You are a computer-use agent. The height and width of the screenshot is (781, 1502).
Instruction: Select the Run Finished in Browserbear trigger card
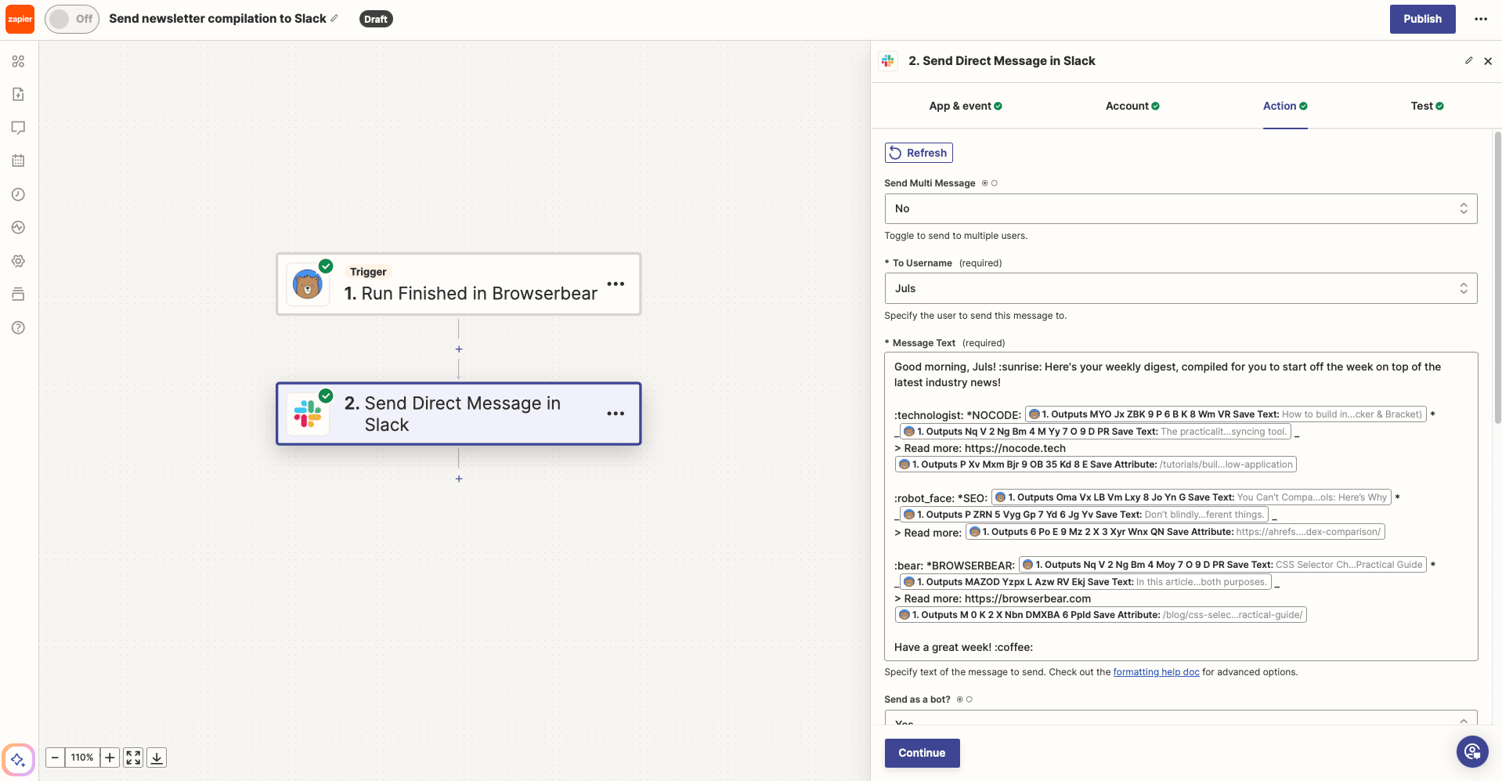(458, 284)
